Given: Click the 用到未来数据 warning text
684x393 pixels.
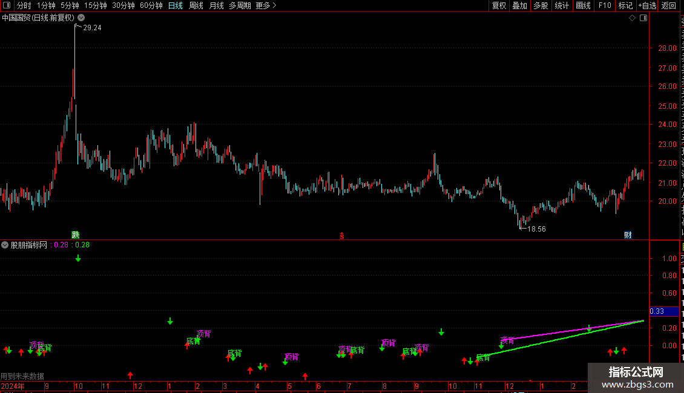Looking at the screenshot, I should (x=22, y=376).
